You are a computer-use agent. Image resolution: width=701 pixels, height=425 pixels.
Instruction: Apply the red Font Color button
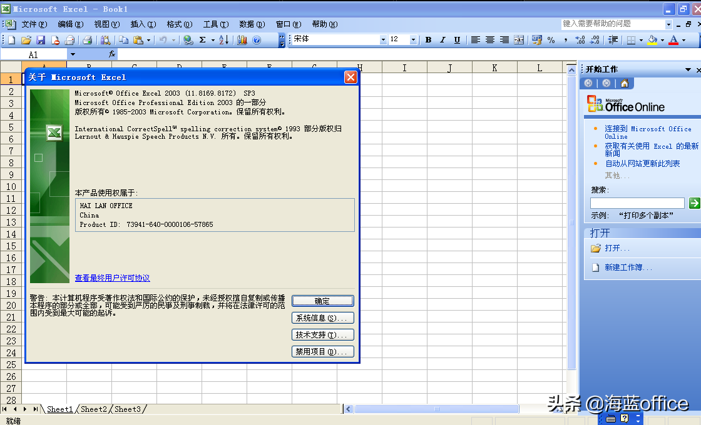point(673,40)
